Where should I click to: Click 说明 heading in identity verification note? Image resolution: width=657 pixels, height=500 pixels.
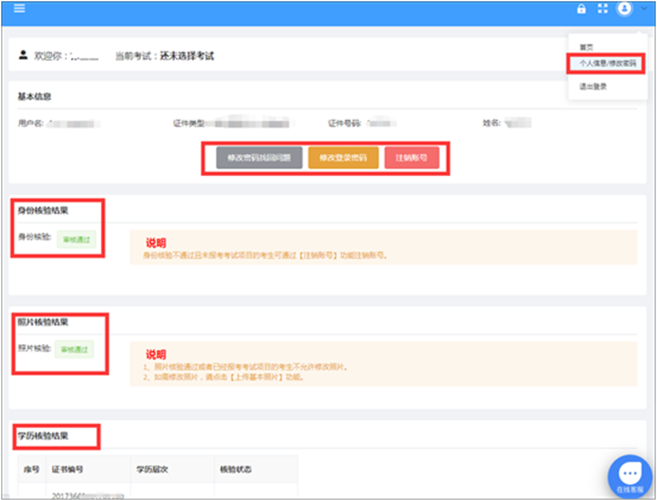(x=156, y=243)
